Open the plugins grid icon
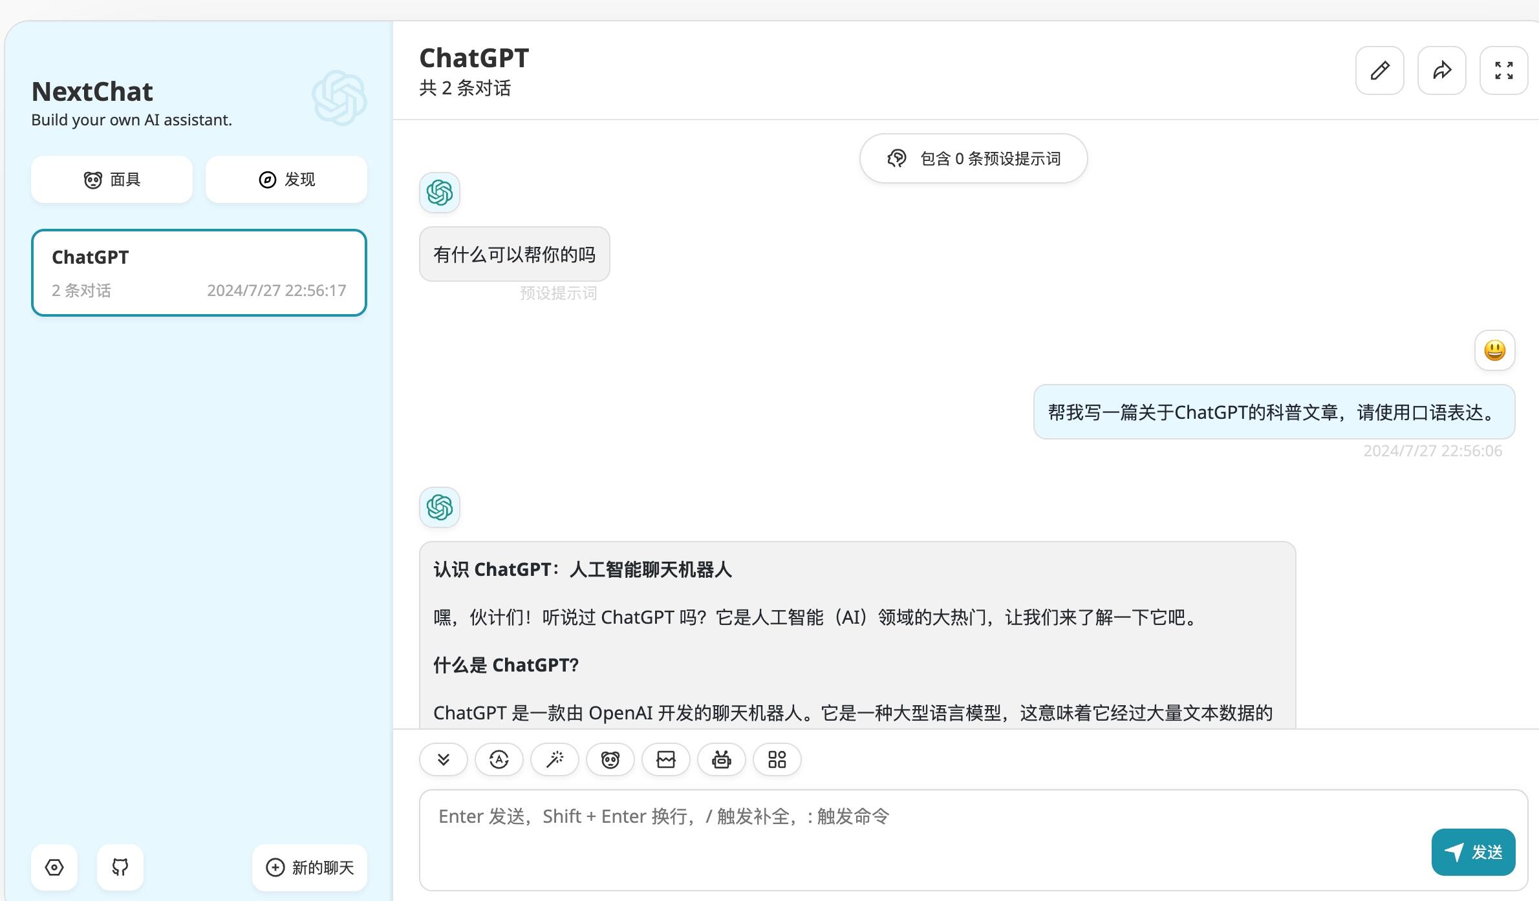This screenshot has height=901, width=1539. (x=777, y=759)
